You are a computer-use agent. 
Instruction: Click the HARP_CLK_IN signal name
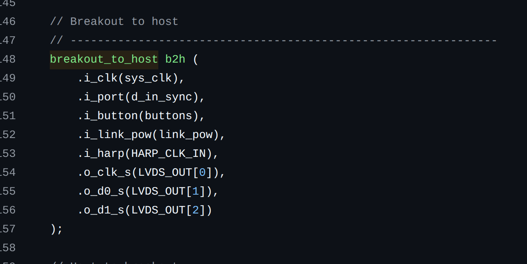pos(169,154)
